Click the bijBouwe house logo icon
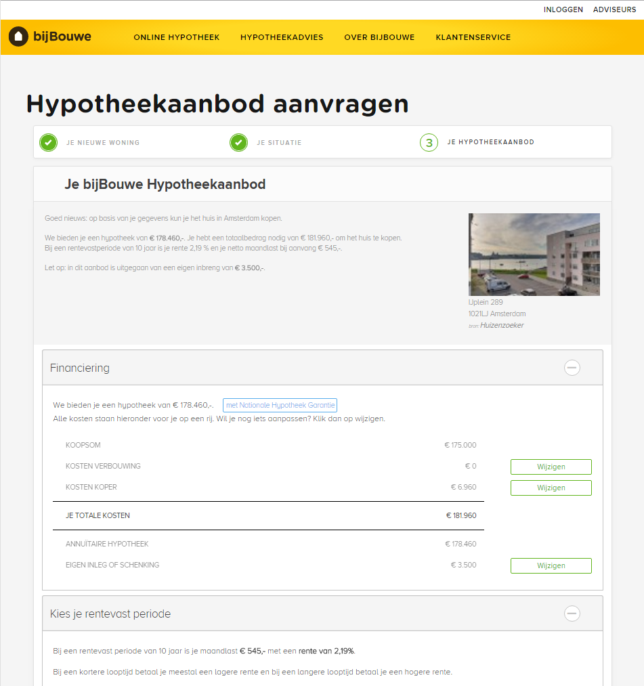644x686 pixels. coord(18,37)
